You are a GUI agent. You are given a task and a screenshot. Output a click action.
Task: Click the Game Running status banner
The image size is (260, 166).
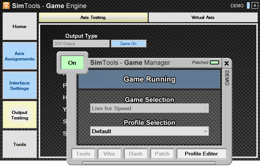[149, 79]
